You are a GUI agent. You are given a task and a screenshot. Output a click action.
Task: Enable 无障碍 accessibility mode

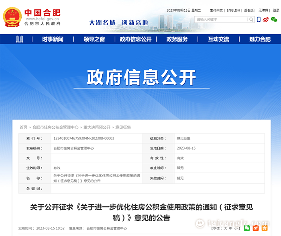click(263, 10)
